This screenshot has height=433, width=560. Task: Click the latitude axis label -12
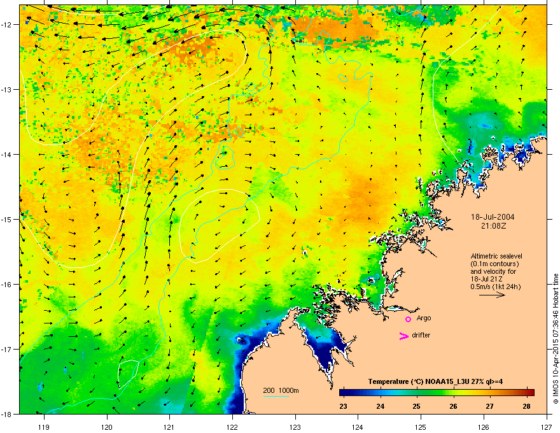point(7,25)
